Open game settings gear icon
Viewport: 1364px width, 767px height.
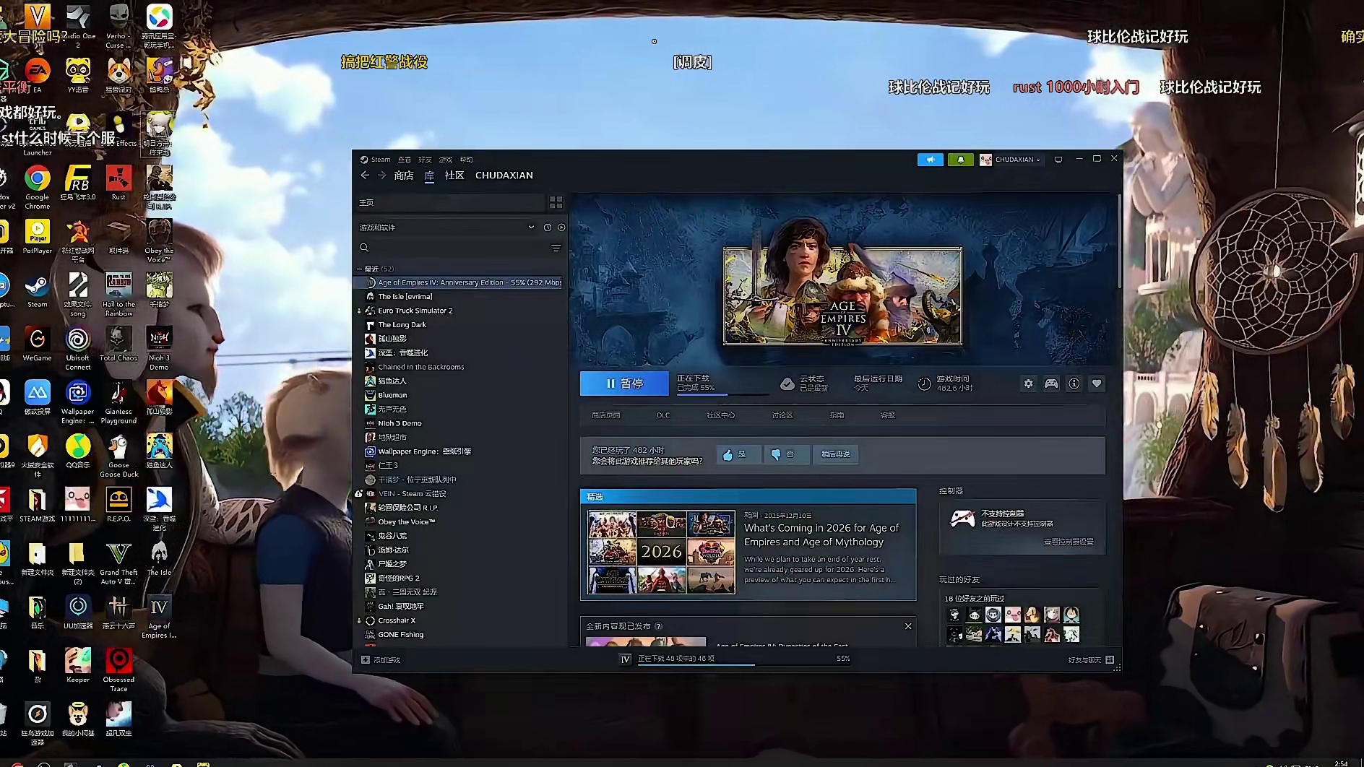click(x=1028, y=383)
